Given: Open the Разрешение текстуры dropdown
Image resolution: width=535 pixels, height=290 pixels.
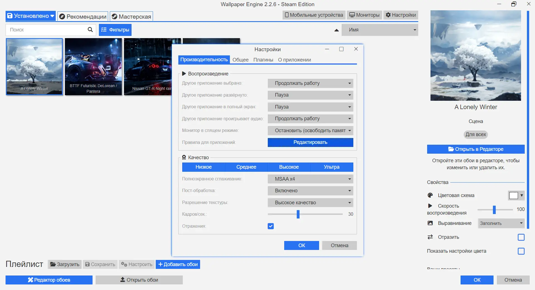Looking at the screenshot, I should pyautogui.click(x=310, y=203).
